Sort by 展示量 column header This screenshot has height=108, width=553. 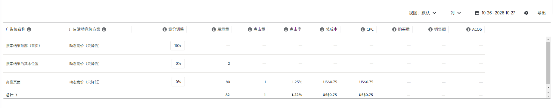223,29
